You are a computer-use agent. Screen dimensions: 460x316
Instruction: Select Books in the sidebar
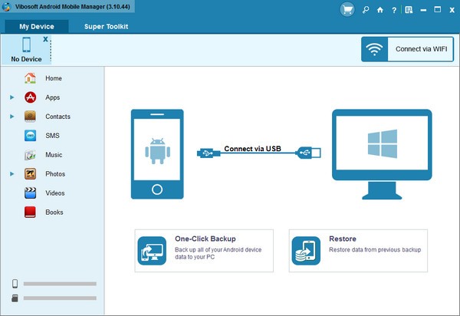coord(54,212)
